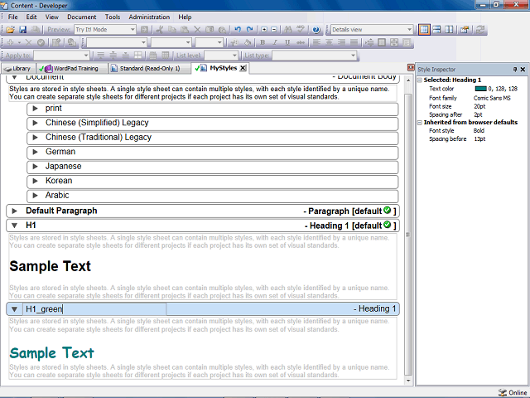530x398 pixels.
Task: Click the green plus Add icon
Action: coord(11,42)
